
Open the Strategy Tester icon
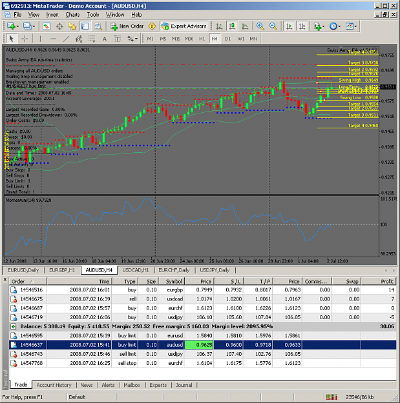pos(98,26)
